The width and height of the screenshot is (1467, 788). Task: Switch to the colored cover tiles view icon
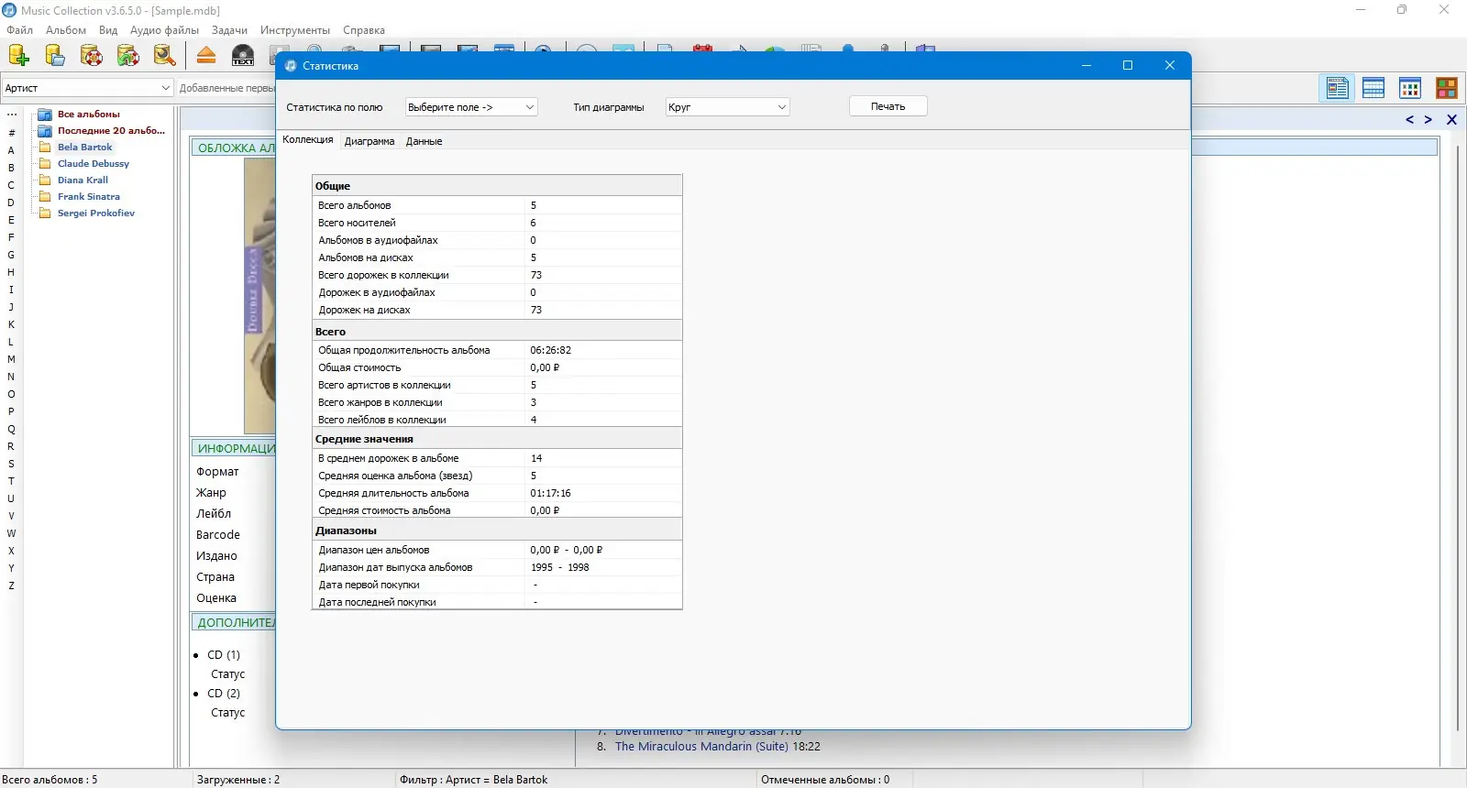tap(1447, 88)
